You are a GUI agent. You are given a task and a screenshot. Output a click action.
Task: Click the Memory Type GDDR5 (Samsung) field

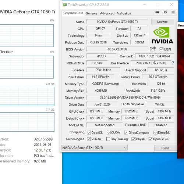106,84
